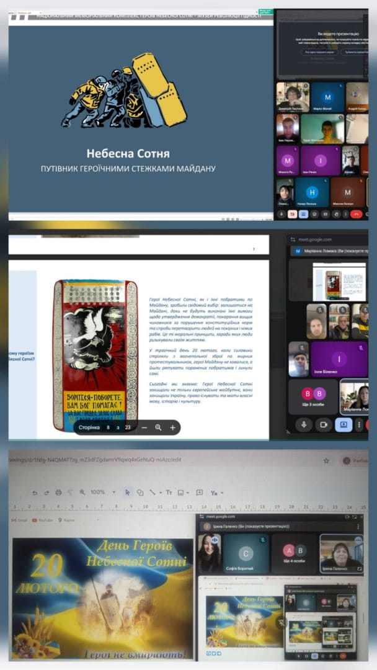Click the magnifier zoom icon in PDF bar

point(158,427)
